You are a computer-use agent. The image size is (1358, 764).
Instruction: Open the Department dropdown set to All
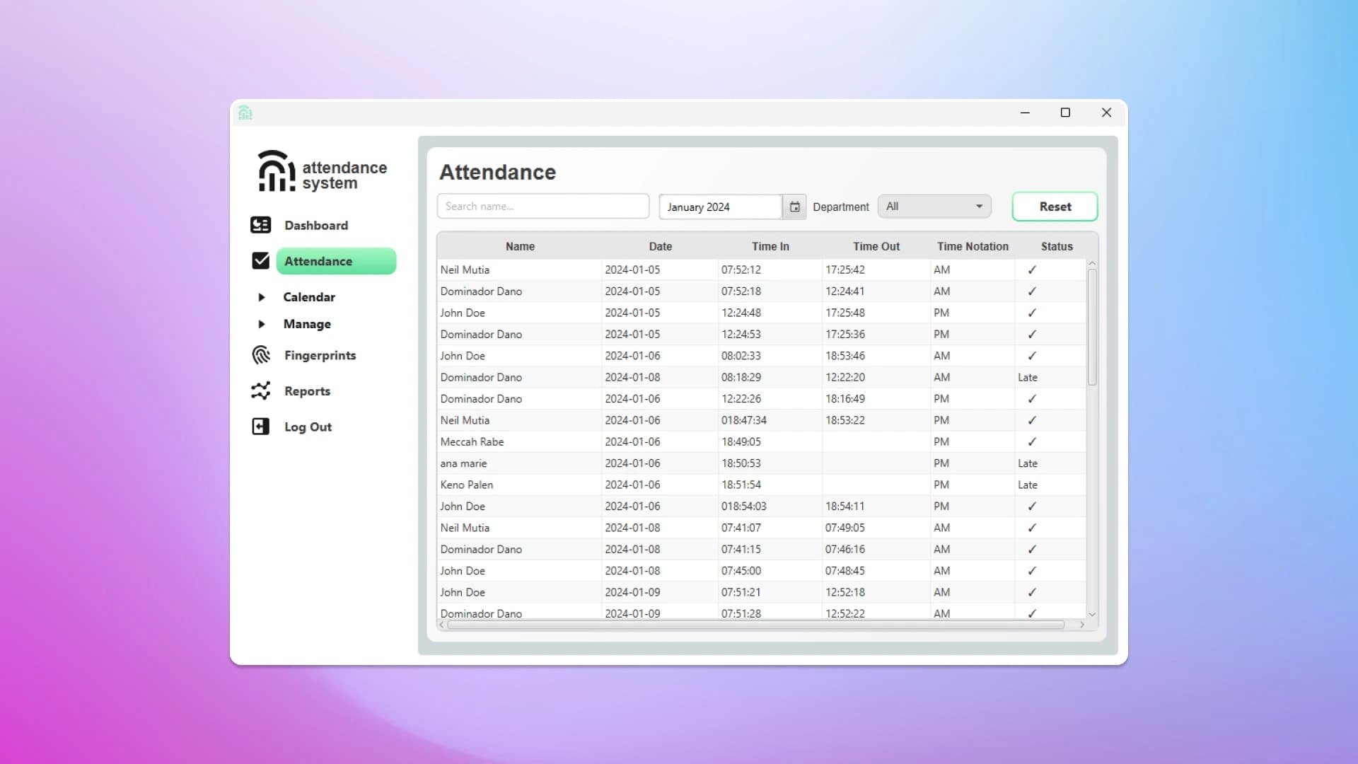click(x=934, y=207)
